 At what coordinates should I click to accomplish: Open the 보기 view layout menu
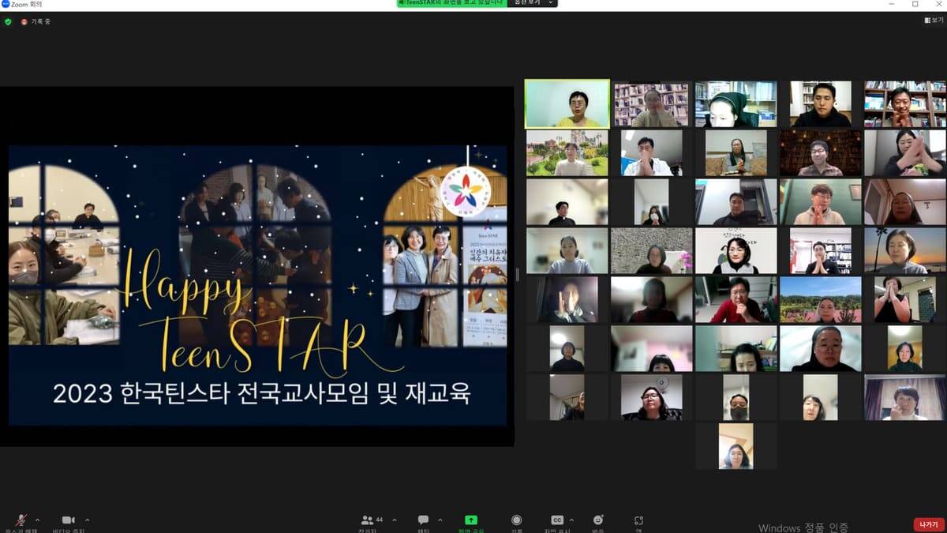(932, 20)
